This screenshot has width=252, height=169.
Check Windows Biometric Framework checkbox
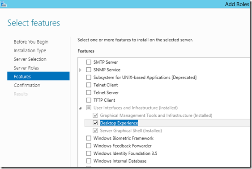pyautogui.click(x=89, y=138)
